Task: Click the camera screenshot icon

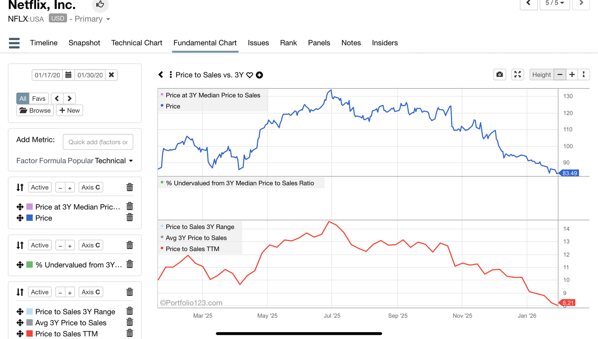Action: tap(500, 75)
